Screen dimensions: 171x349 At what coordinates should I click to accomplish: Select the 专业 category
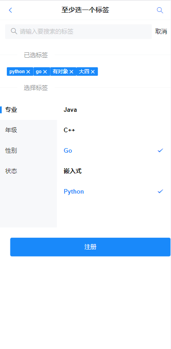[x=29, y=110]
